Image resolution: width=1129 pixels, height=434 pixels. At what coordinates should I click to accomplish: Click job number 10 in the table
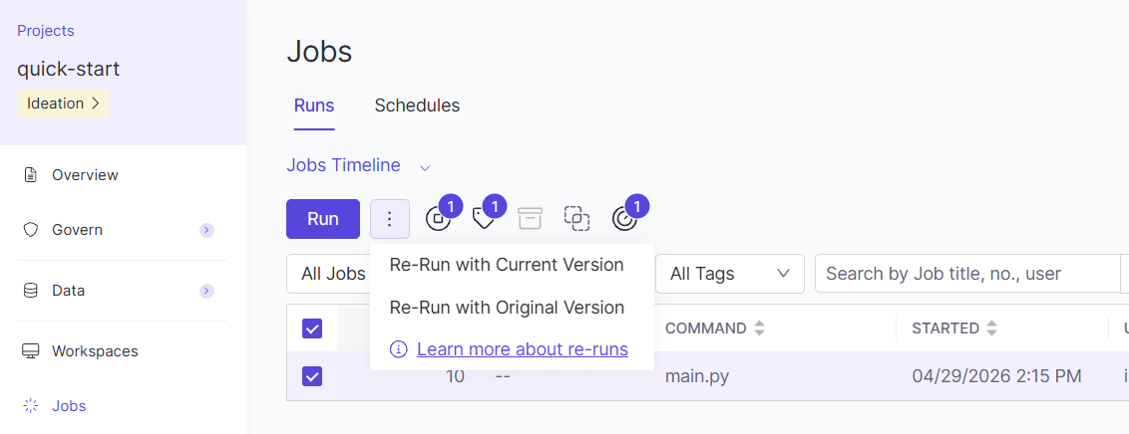[x=455, y=376]
